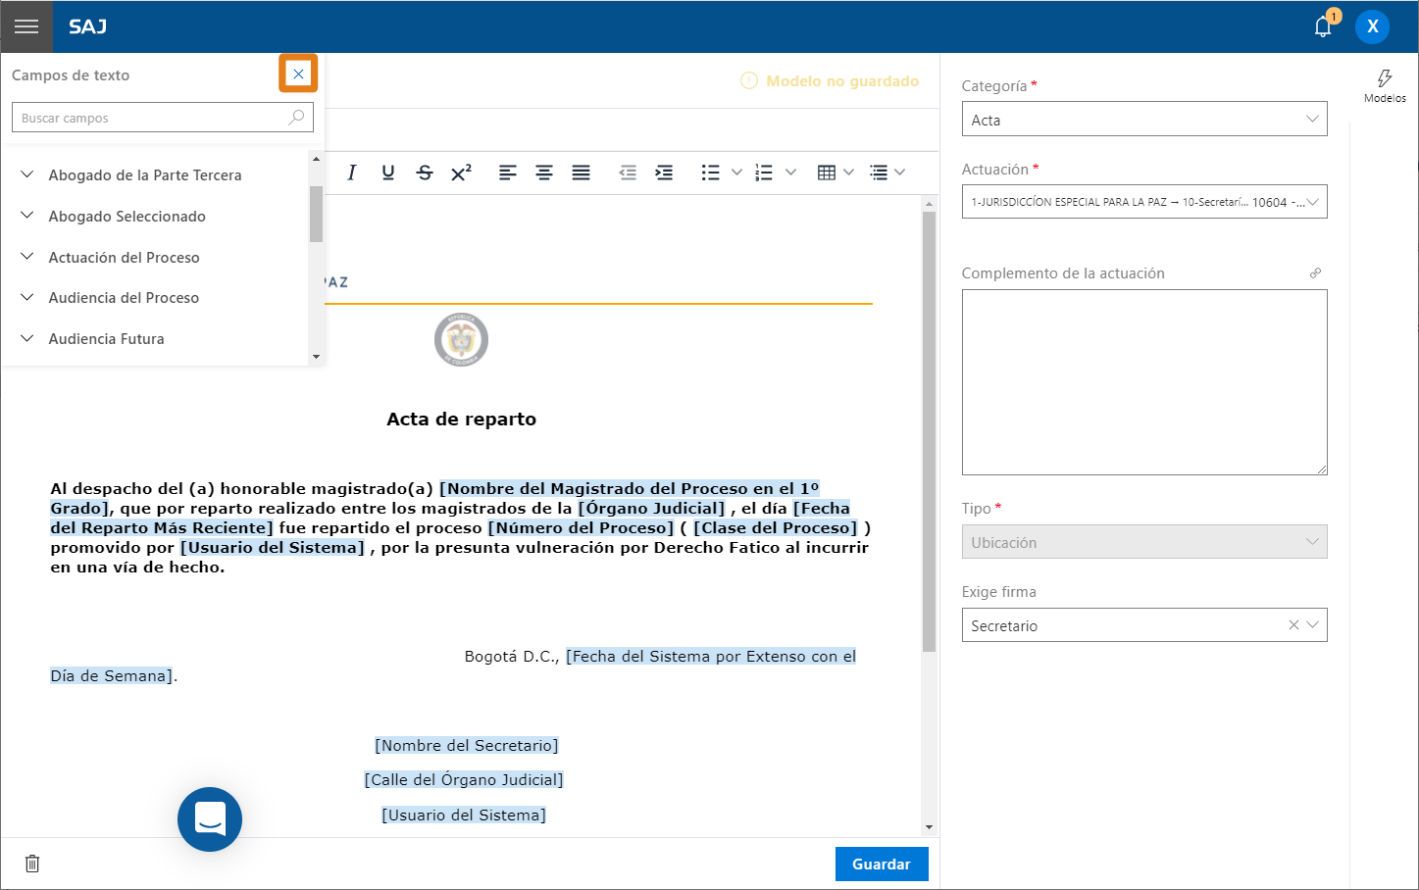Apply superscript formatting
Viewport: 1419px width, 890px height.
pyautogui.click(x=461, y=173)
